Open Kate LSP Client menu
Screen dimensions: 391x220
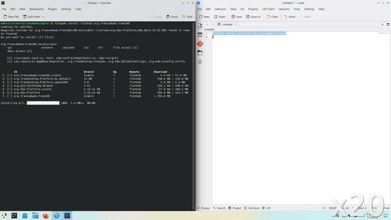point(268,9)
